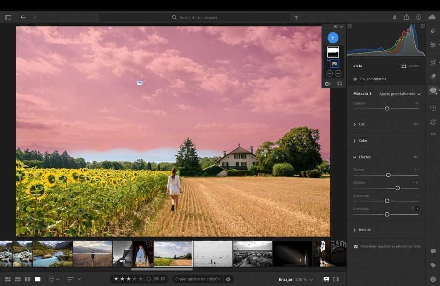The image size is (440, 286).
Task: Expand the Detalle section
Action: (x=364, y=230)
